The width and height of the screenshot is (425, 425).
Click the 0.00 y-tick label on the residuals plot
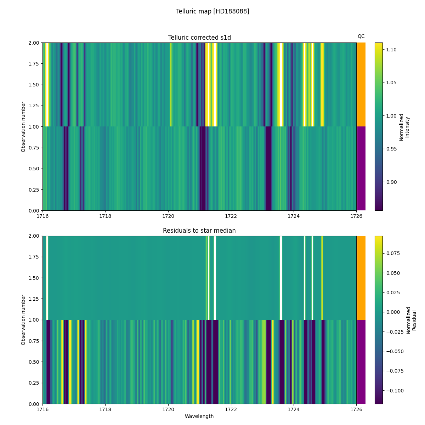34,404
